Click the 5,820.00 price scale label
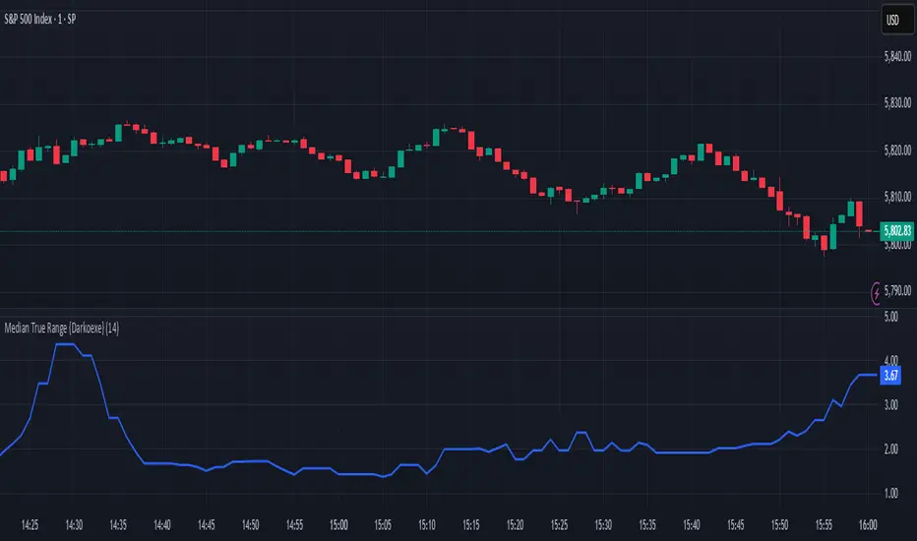This screenshot has height=541, width=917. click(897, 150)
